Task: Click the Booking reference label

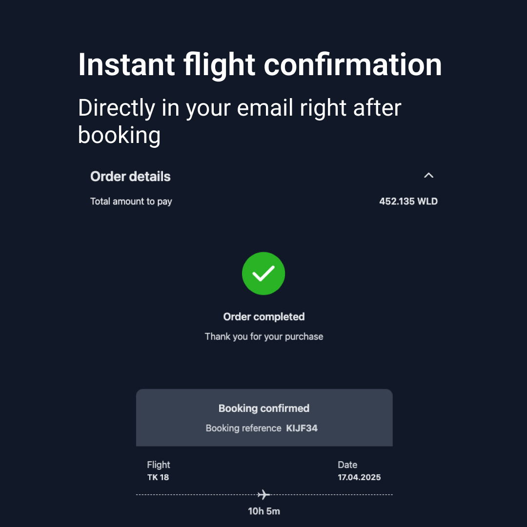Action: coord(243,428)
